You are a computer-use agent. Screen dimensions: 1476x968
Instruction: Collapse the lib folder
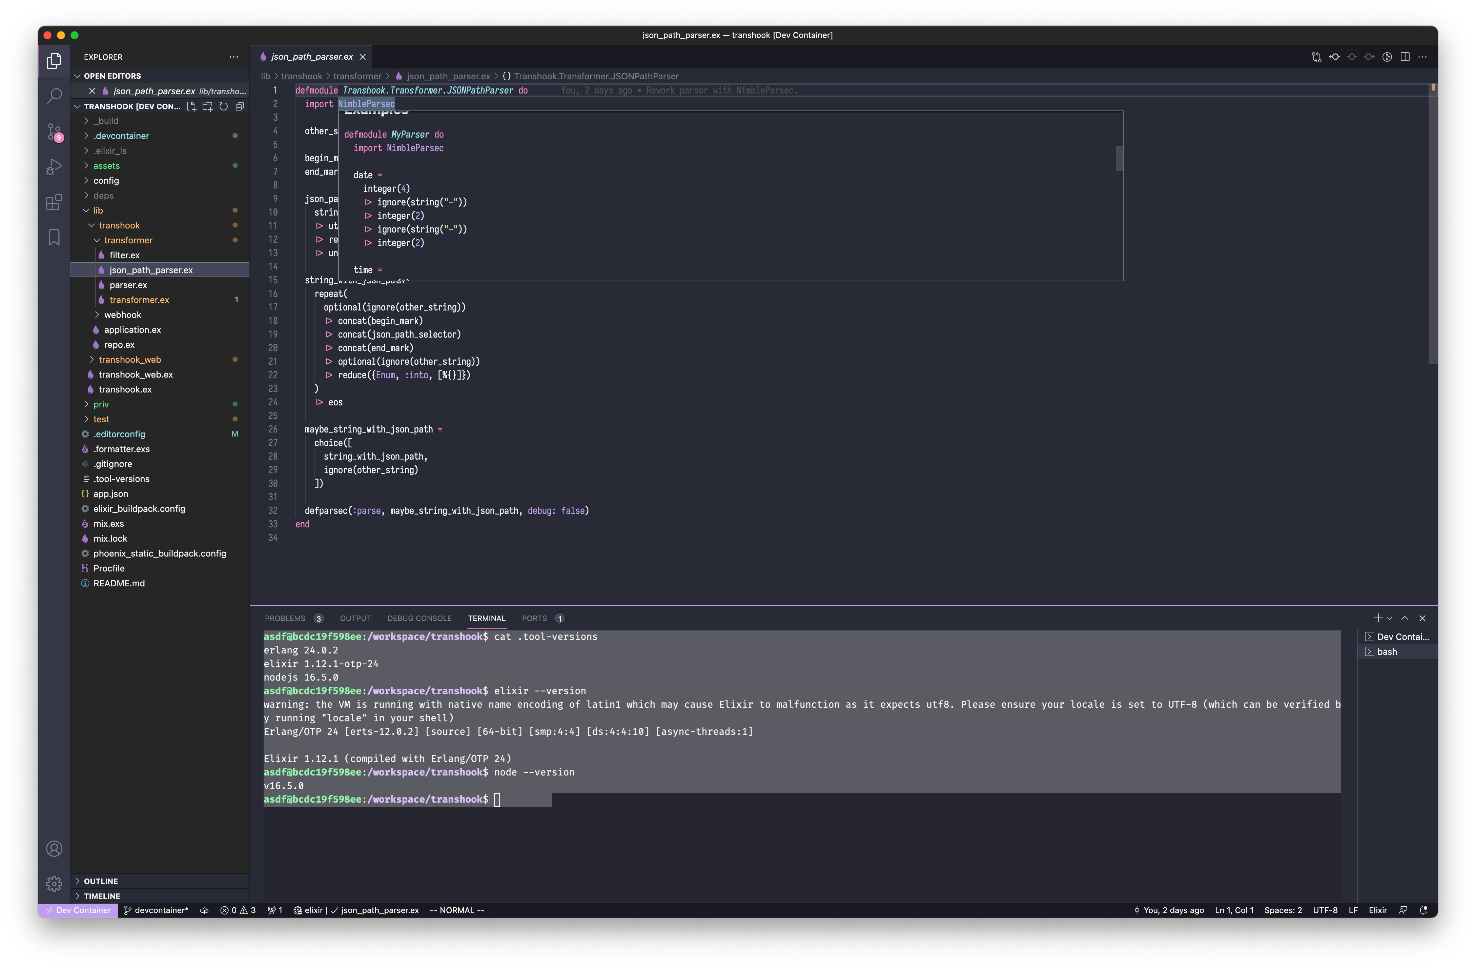(x=98, y=210)
